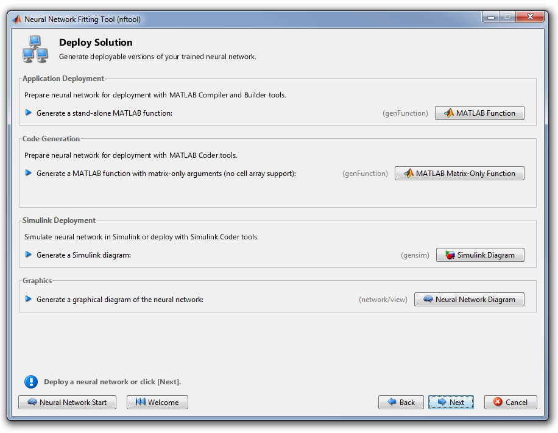Click the Code Generation group title

pos(51,139)
